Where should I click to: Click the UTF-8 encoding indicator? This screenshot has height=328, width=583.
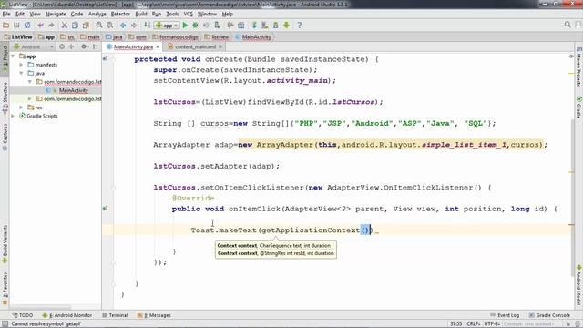(x=492, y=324)
